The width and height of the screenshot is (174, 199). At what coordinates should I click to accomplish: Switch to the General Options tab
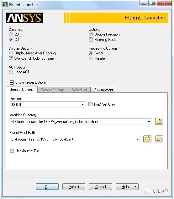coord(22,90)
